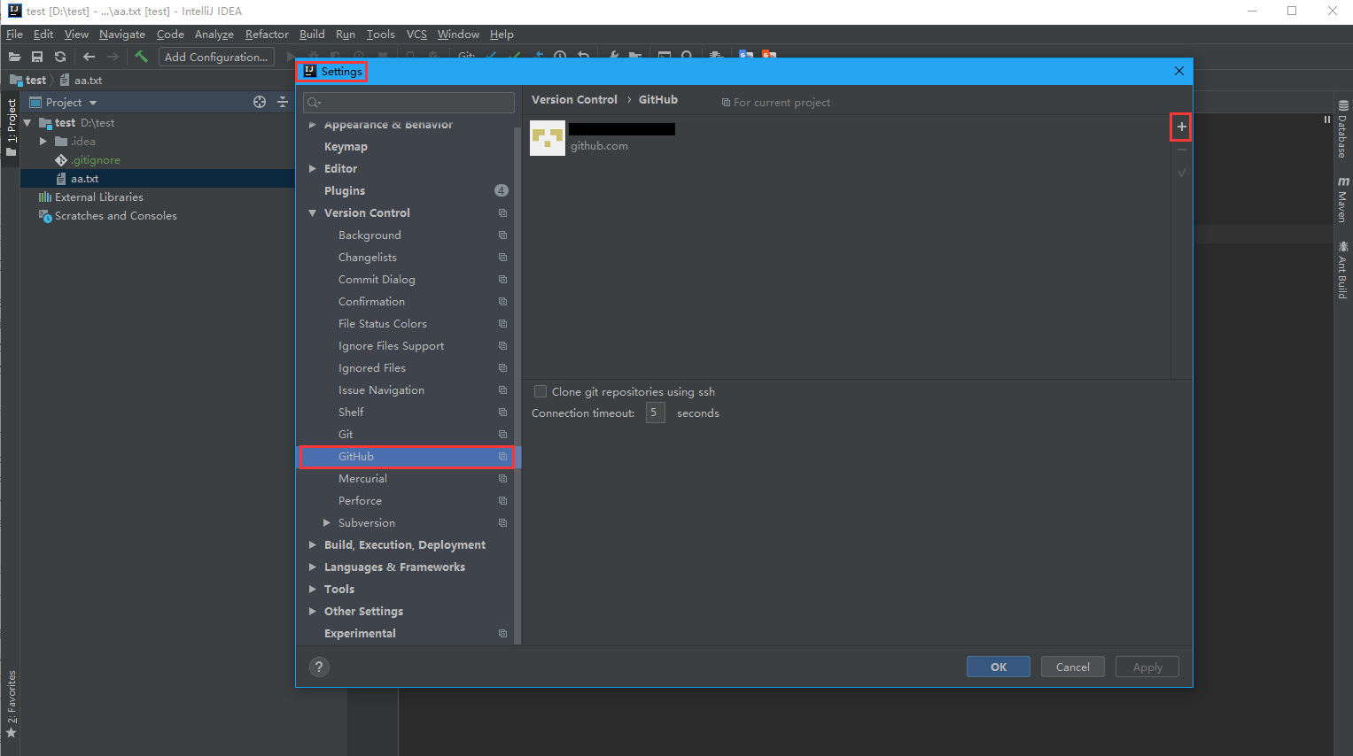Click the green Build Project hammer icon
Image resolution: width=1353 pixels, height=756 pixels.
coord(141,56)
